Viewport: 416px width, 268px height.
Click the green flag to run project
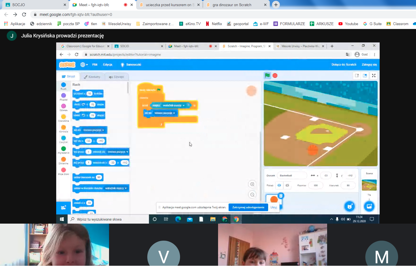point(267,75)
